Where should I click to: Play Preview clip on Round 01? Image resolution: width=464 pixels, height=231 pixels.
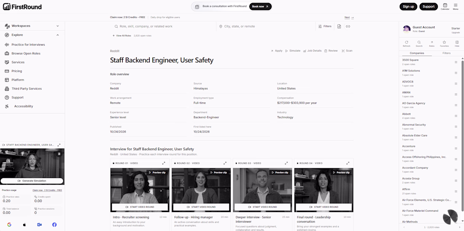[x=157, y=172]
